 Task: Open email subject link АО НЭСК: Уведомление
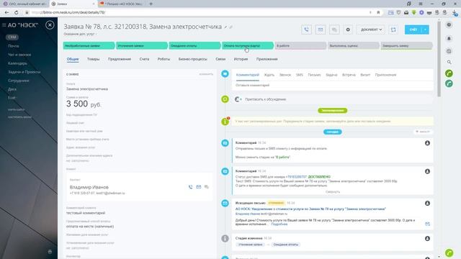point(310,209)
